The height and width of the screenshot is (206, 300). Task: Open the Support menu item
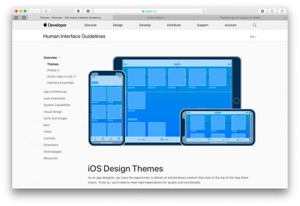click(x=203, y=25)
